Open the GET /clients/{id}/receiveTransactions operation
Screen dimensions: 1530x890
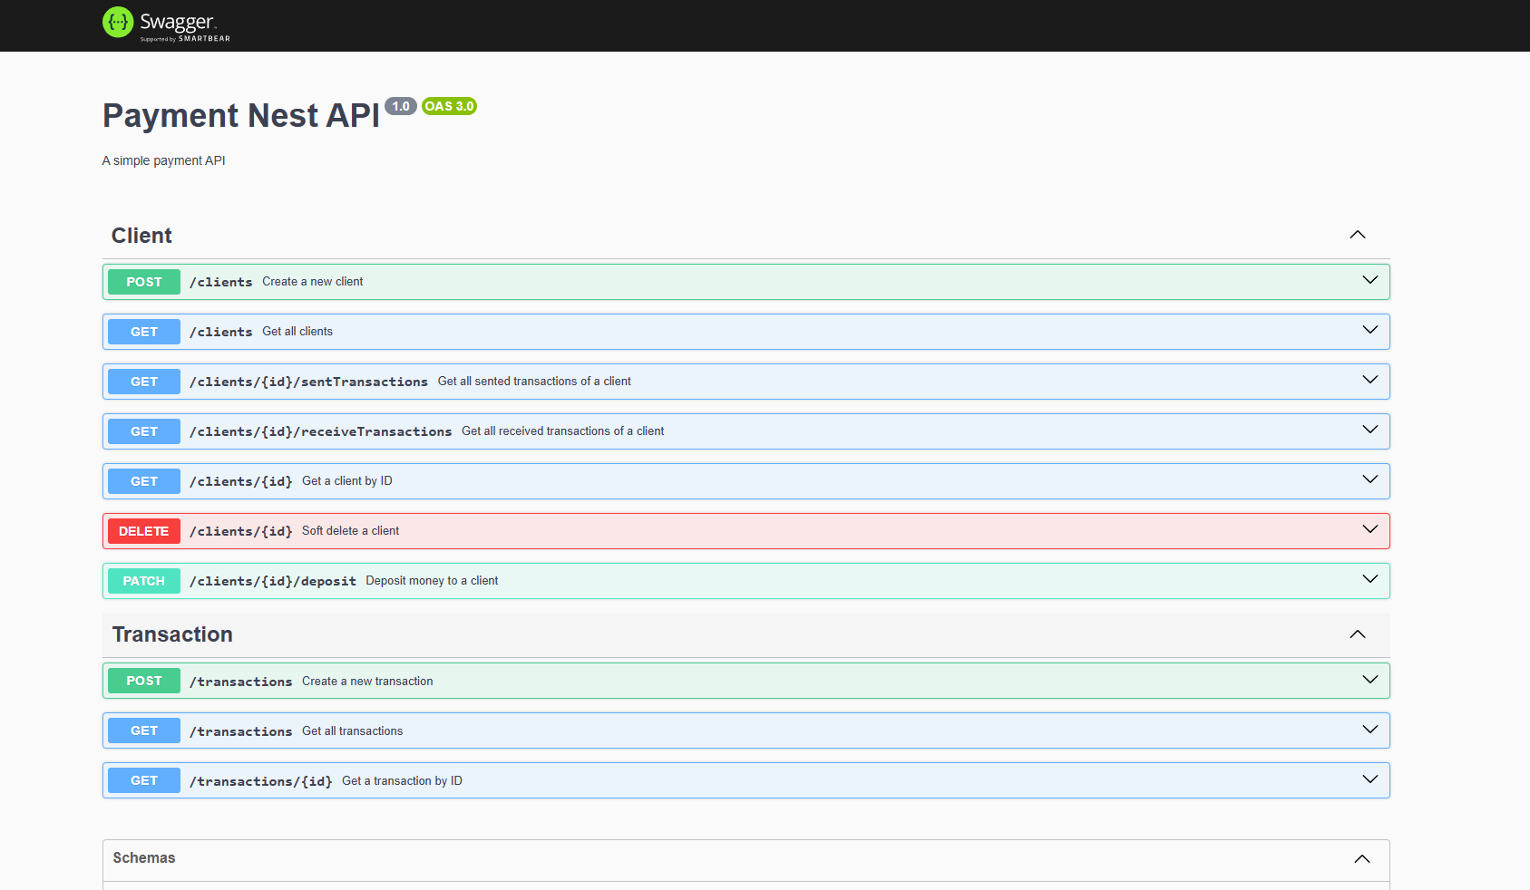(1369, 430)
